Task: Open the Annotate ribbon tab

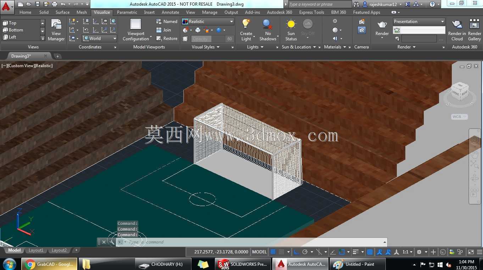Action: pyautogui.click(x=171, y=12)
